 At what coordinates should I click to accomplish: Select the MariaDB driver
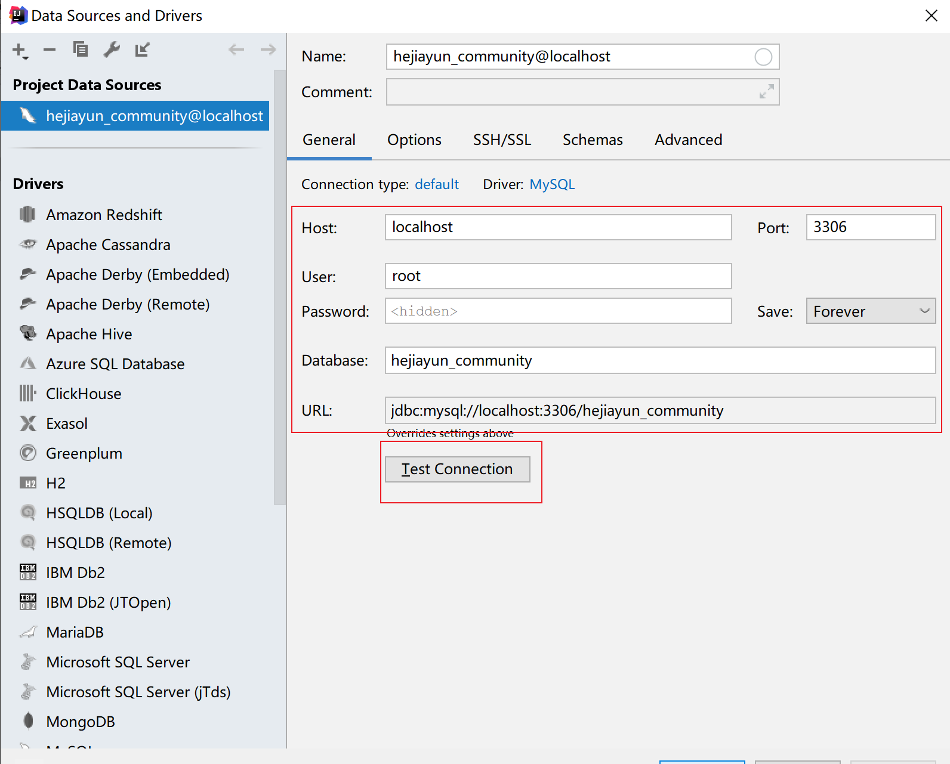coord(75,632)
